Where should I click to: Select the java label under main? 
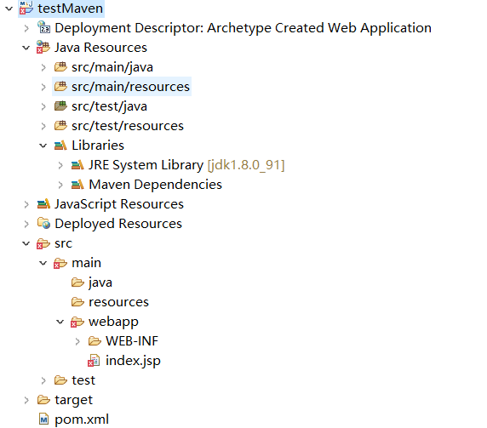click(100, 282)
